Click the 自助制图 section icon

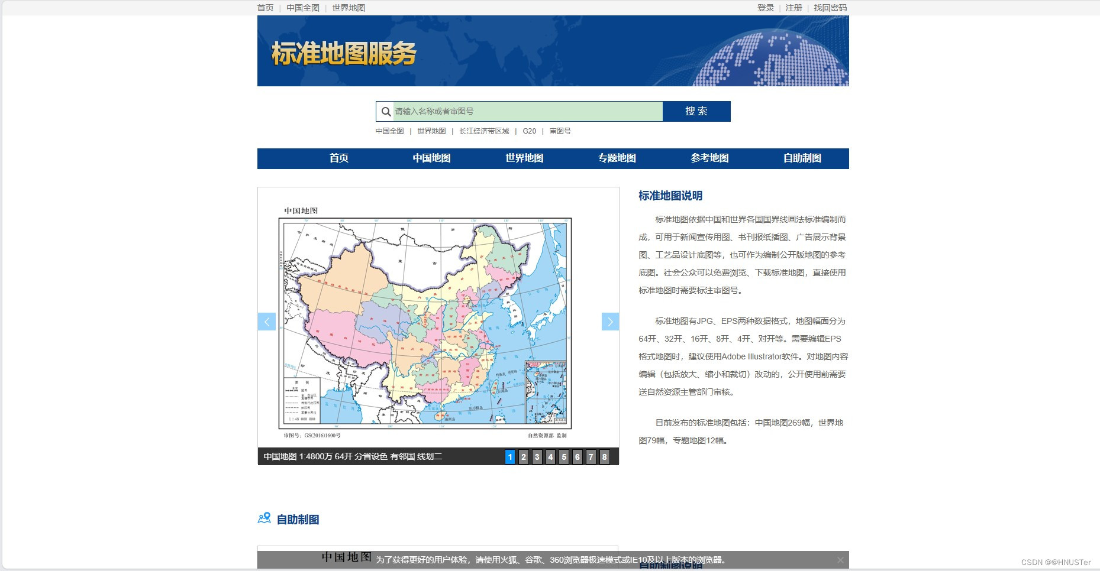pos(264,518)
